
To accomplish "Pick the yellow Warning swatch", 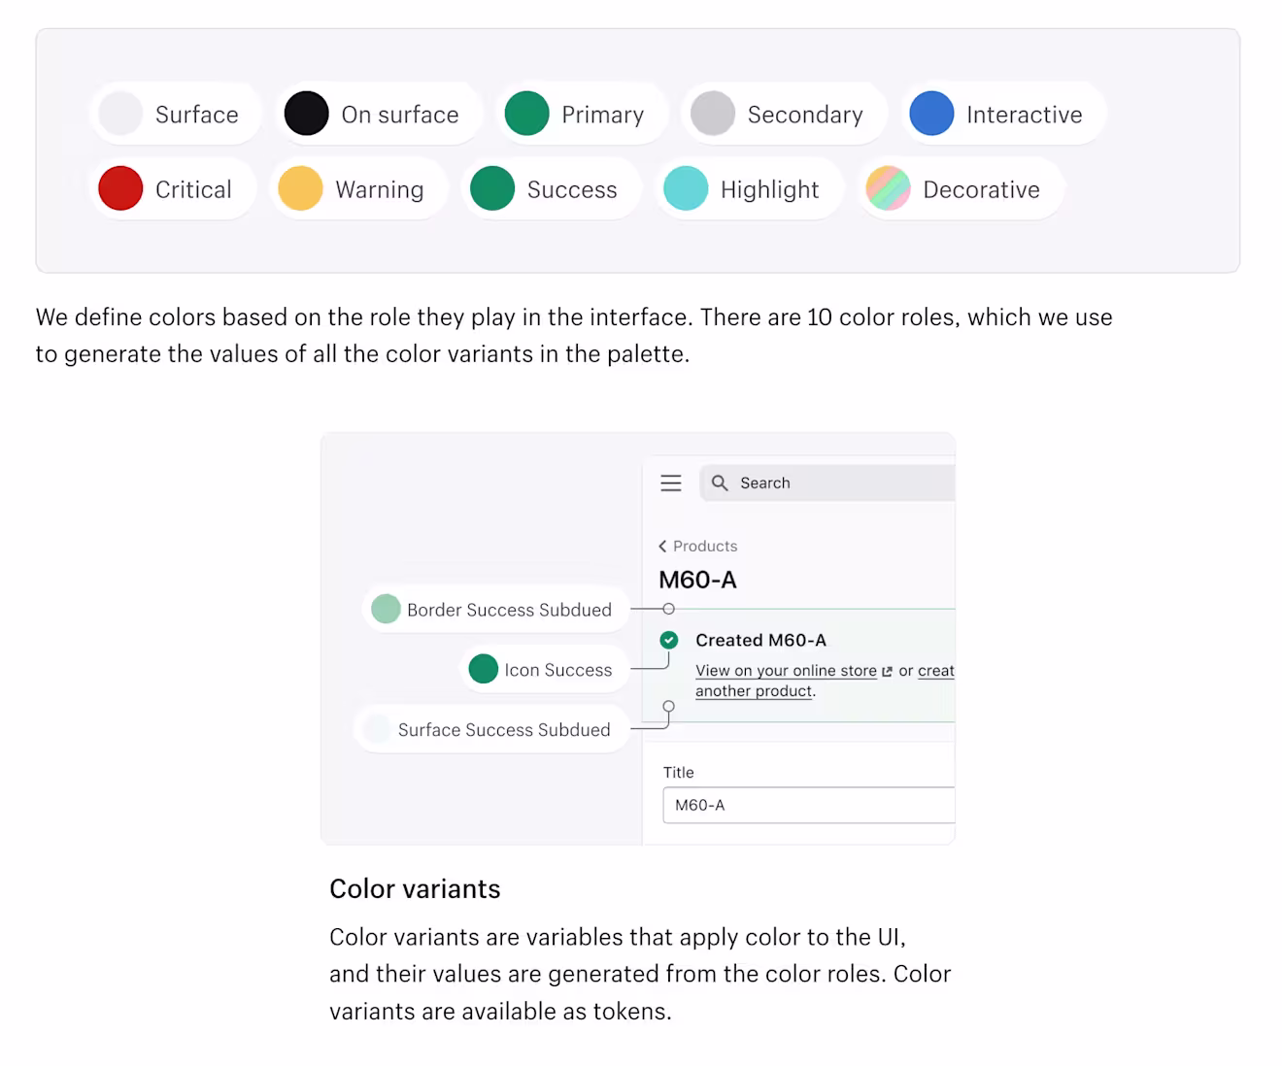I will pyautogui.click(x=300, y=188).
